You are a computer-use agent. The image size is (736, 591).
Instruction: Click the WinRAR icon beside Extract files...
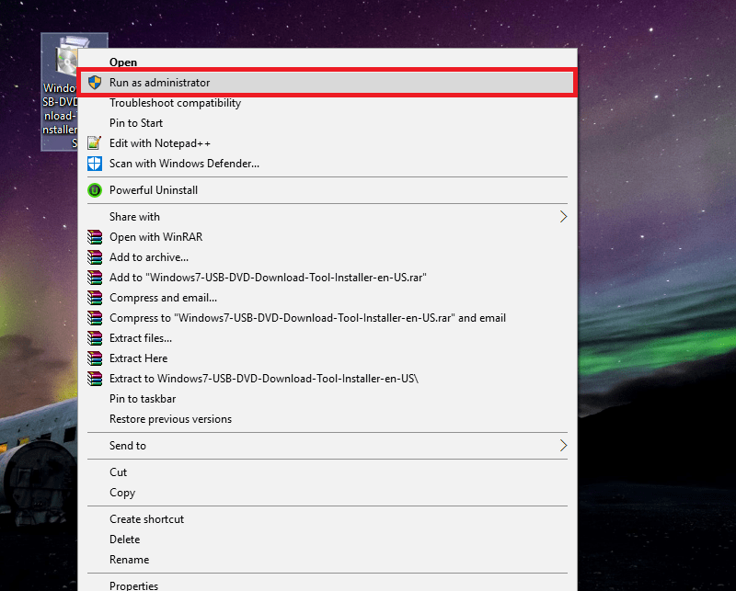pos(95,337)
